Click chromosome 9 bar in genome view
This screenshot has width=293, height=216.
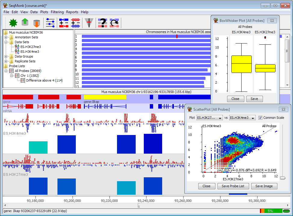[145, 70]
